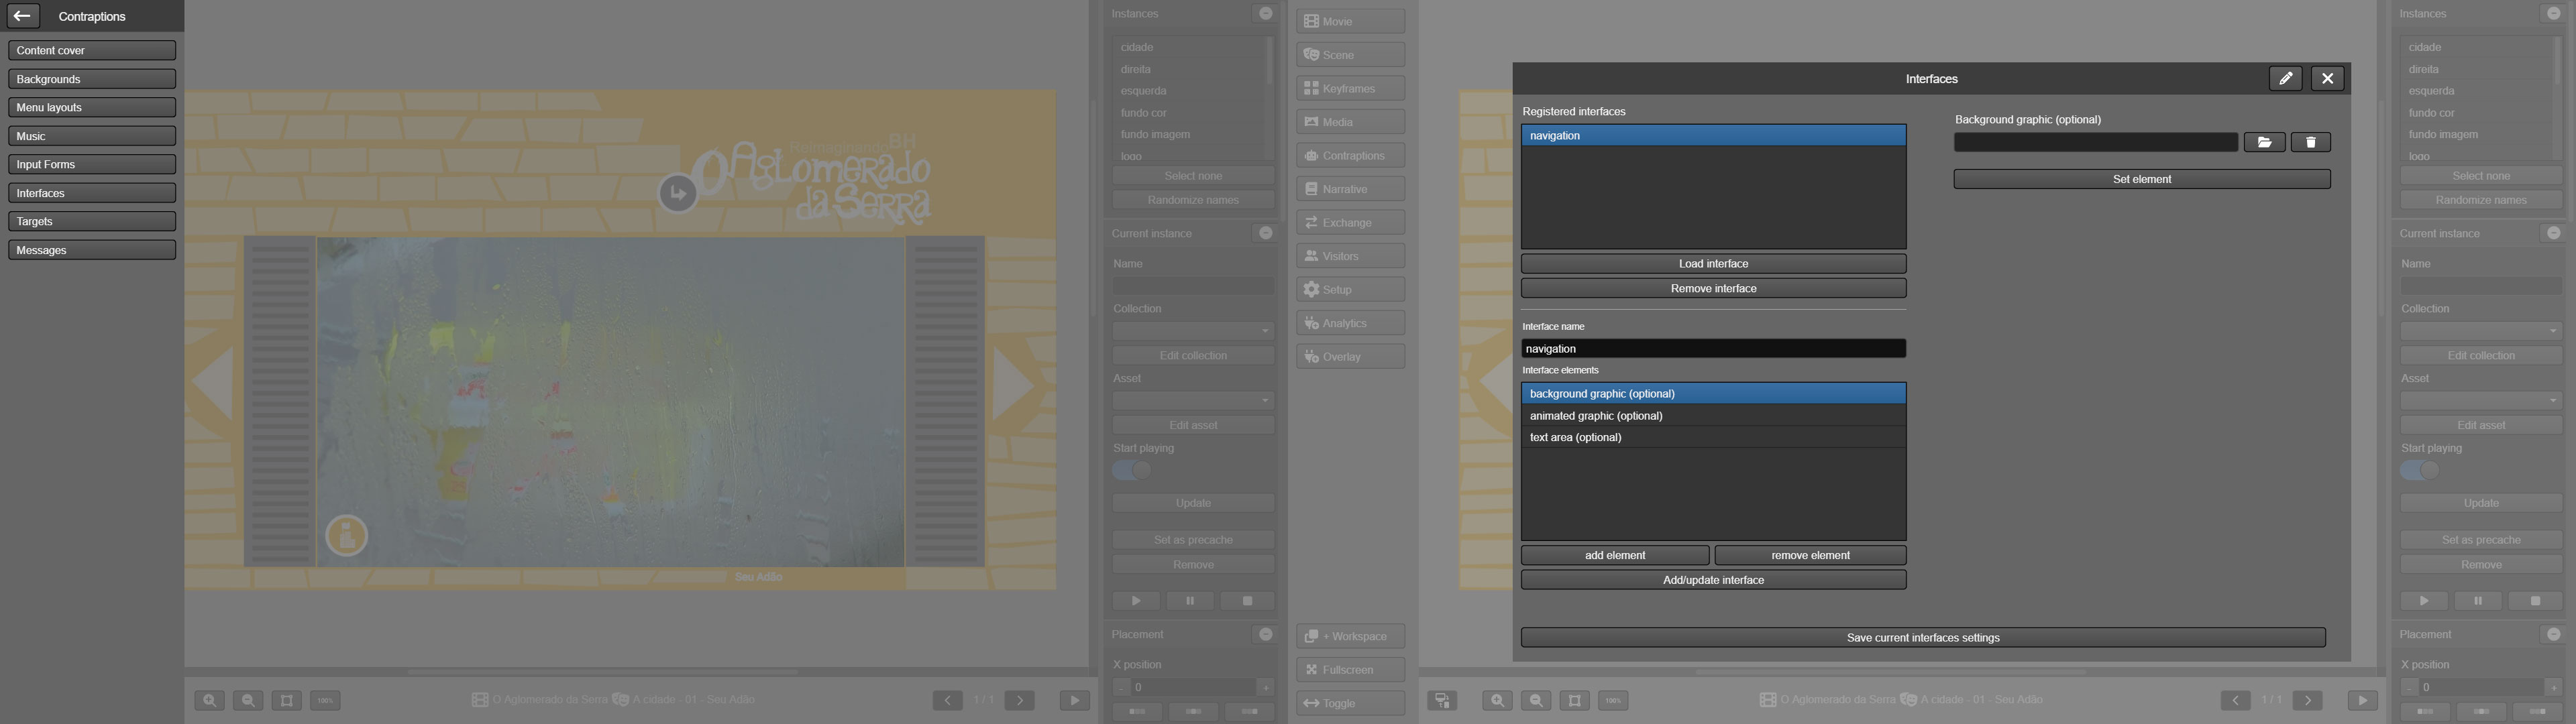Select text area (optional) in interface elements

[x=1712, y=438]
